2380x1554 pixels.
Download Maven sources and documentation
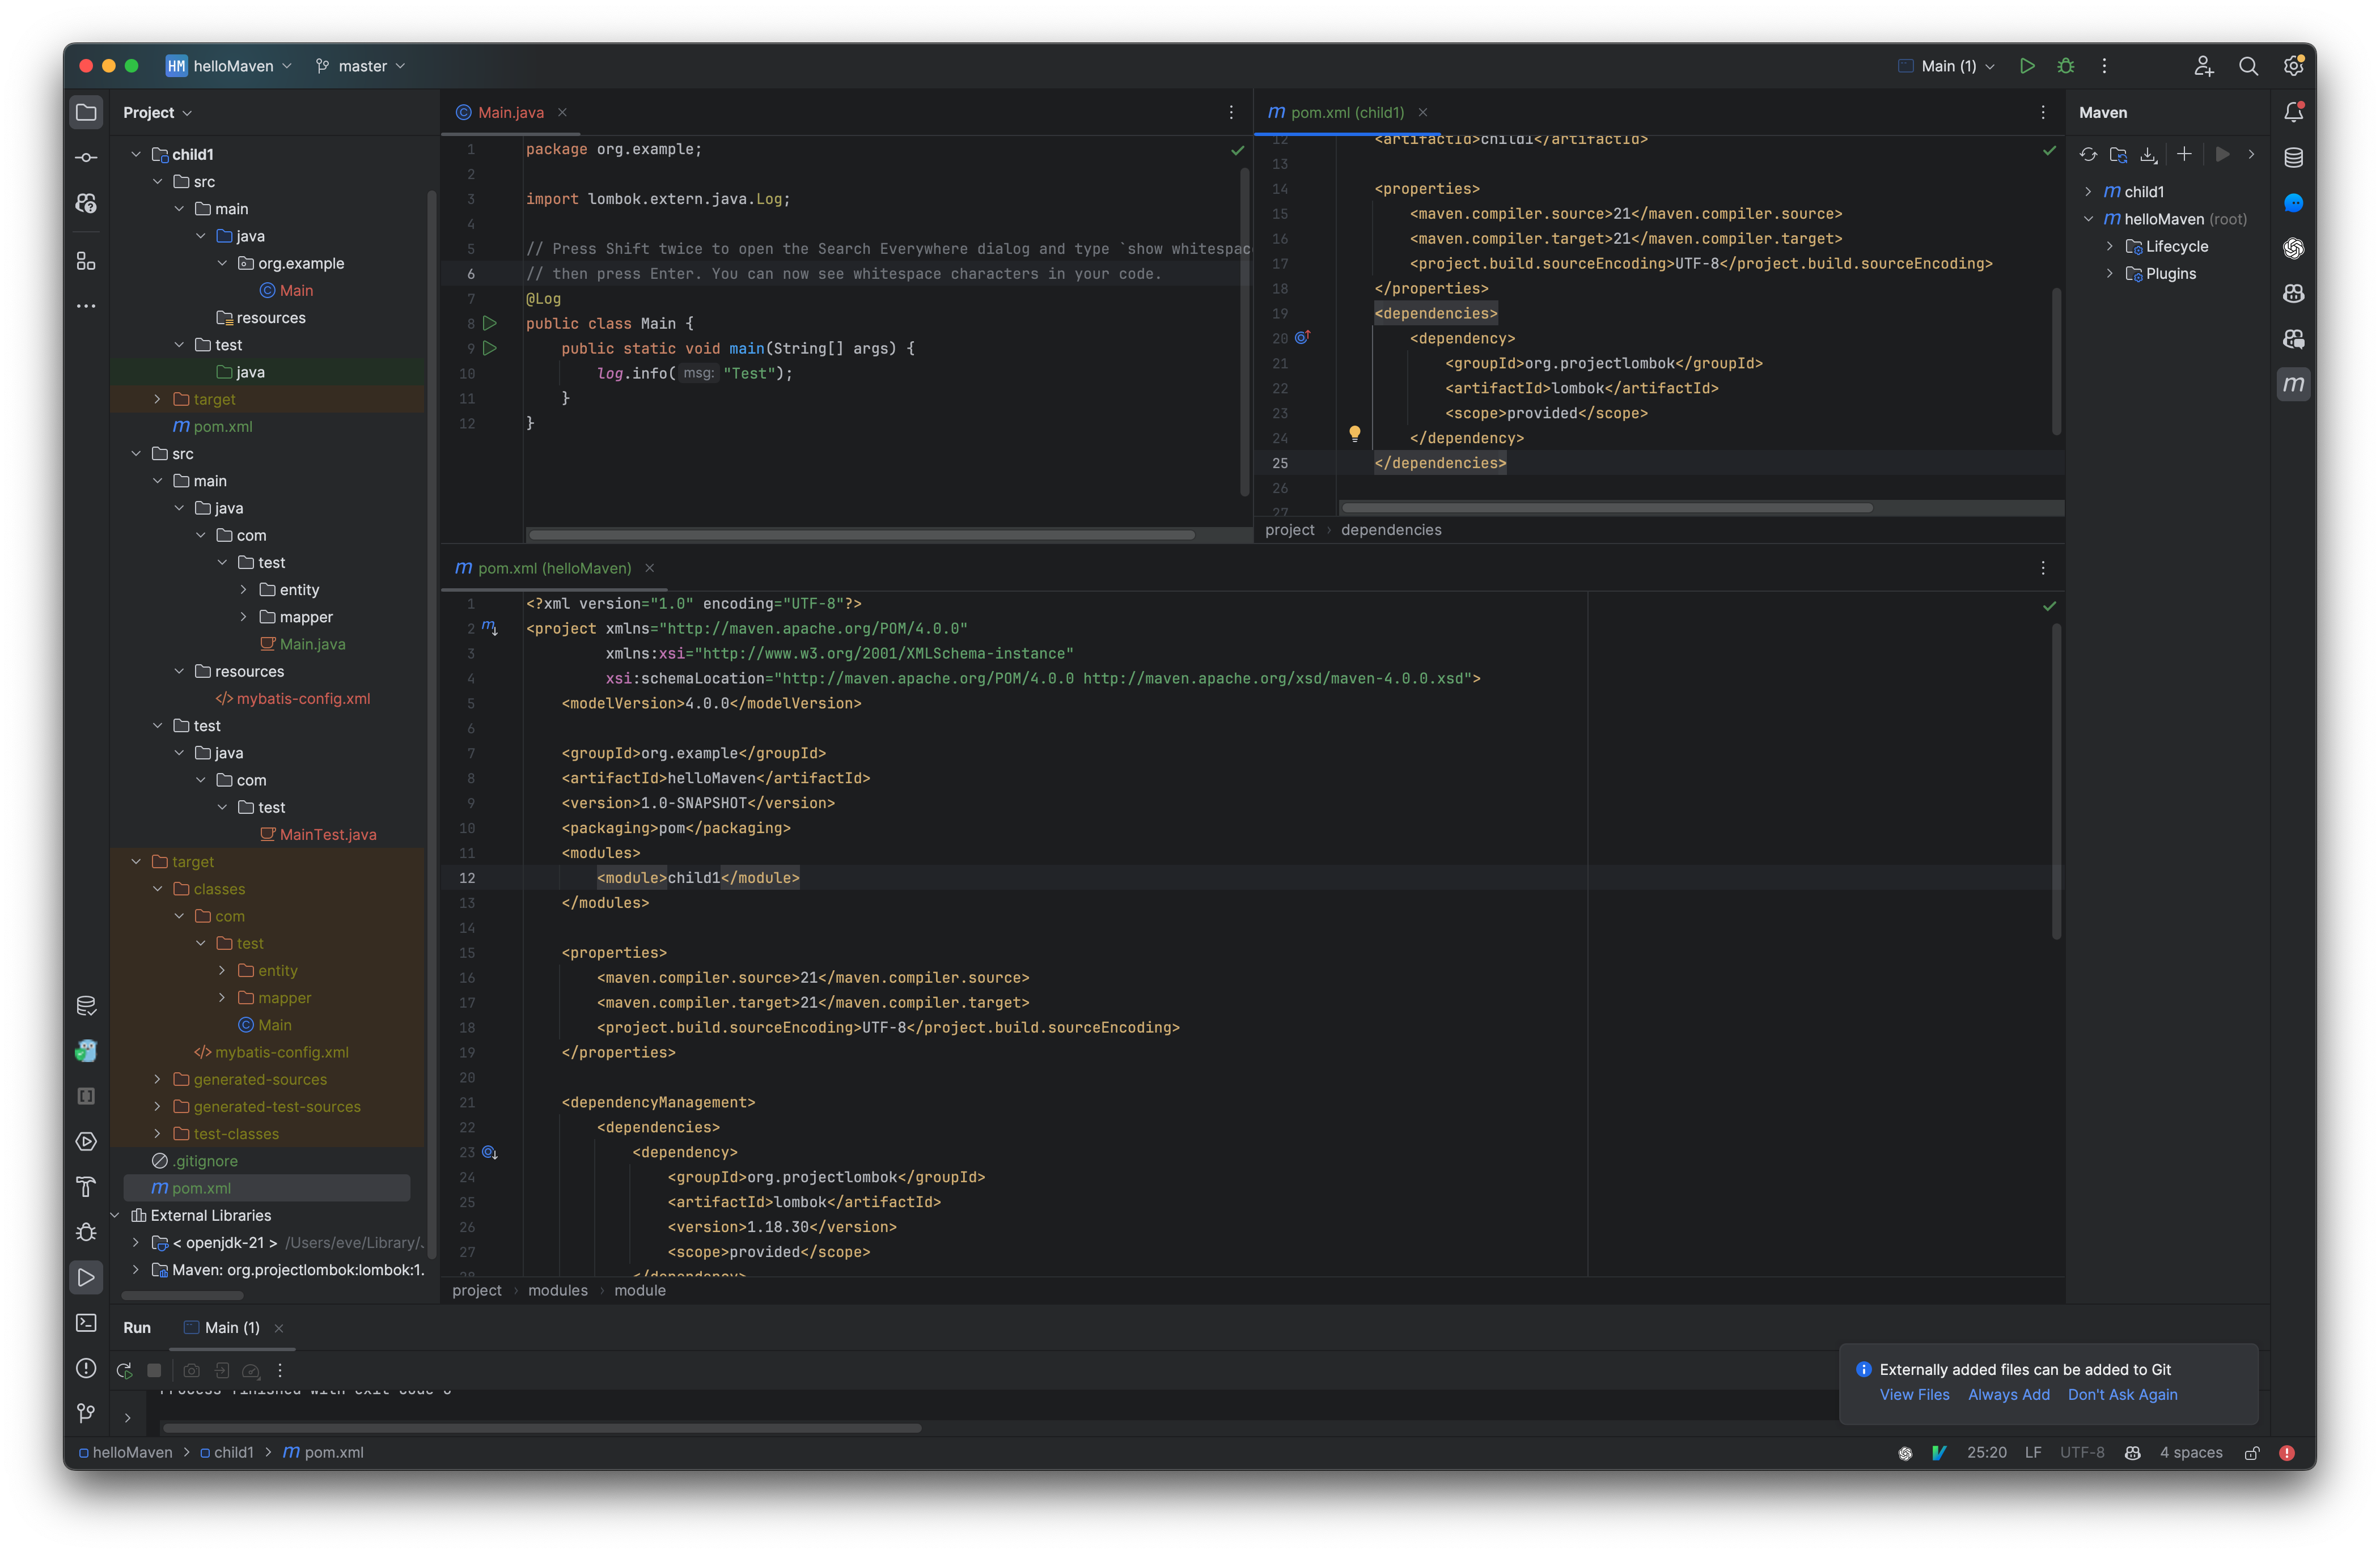tap(2148, 154)
